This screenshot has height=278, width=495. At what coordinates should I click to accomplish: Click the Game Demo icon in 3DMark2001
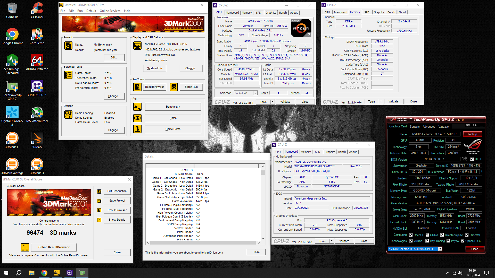coord(137,129)
